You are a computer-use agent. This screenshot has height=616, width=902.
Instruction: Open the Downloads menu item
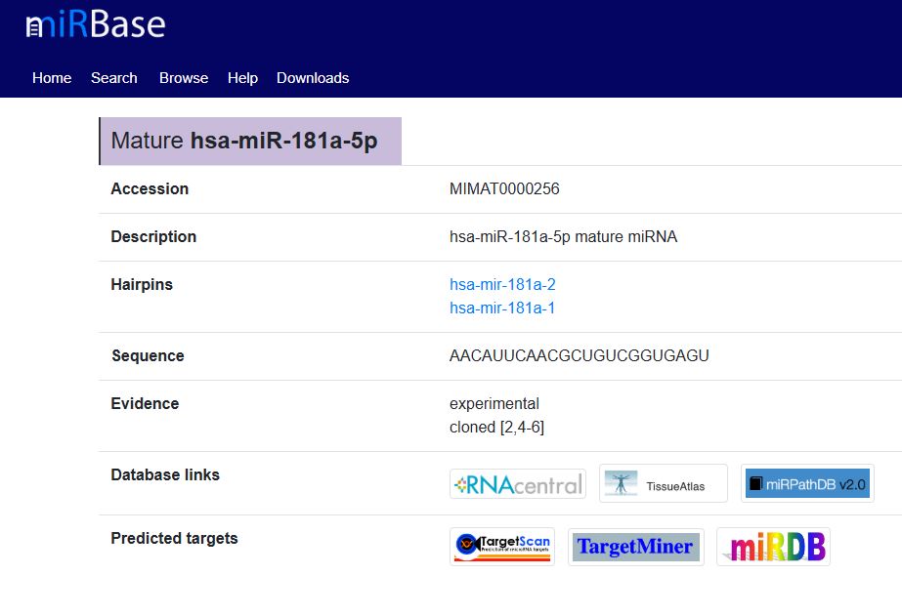313,78
